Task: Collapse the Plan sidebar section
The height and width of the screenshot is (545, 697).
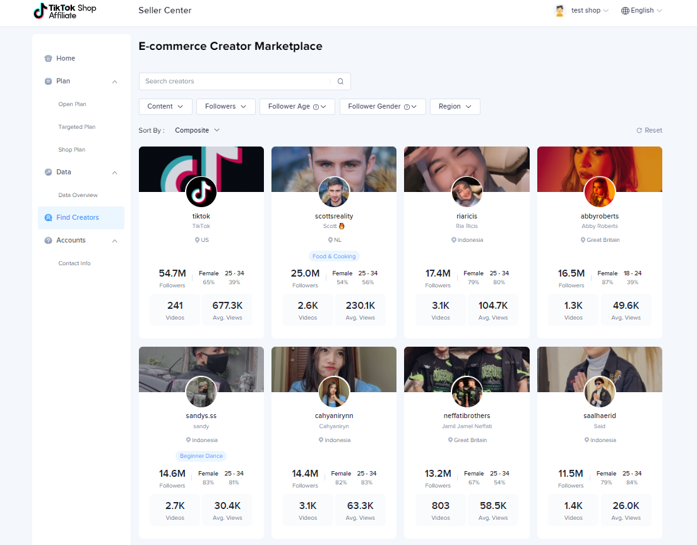Action: tap(115, 81)
